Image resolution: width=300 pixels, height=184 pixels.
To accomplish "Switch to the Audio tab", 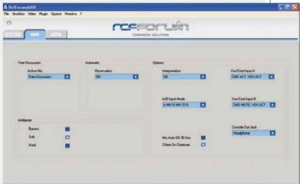I will pyautogui.click(x=56, y=34).
